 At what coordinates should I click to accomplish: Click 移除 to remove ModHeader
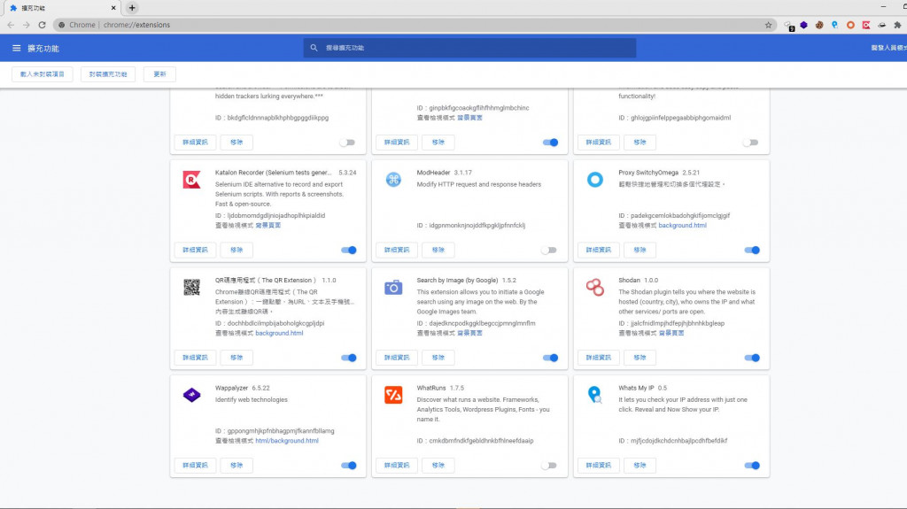pos(438,250)
